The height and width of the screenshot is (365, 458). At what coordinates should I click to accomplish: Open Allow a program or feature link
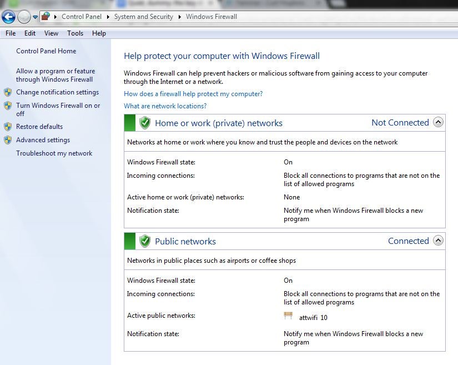point(56,75)
